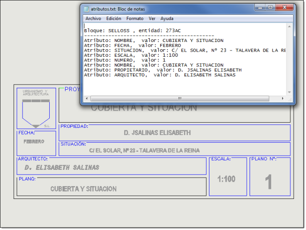The height and width of the screenshot is (230, 306).
Task: Click the PLANO Nº: label in drawing
Action: click(264, 159)
